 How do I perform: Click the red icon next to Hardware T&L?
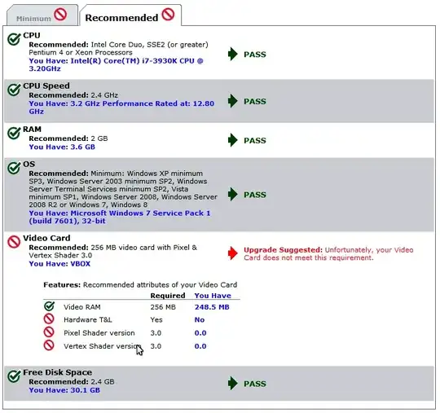49,319
